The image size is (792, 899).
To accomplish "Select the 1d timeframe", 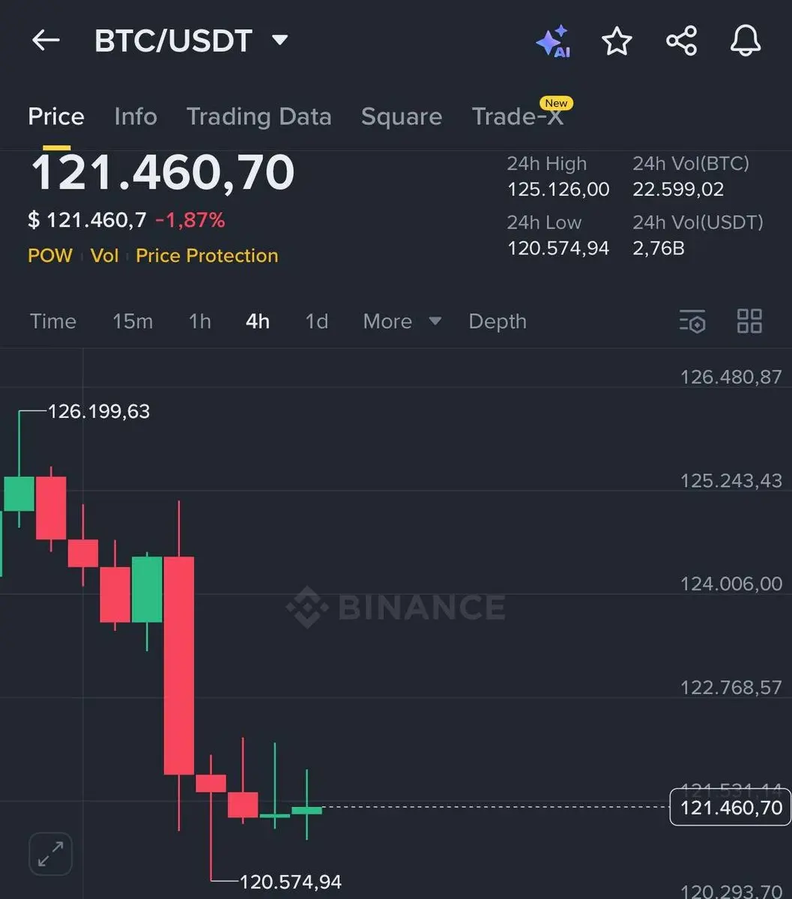I will click(316, 321).
